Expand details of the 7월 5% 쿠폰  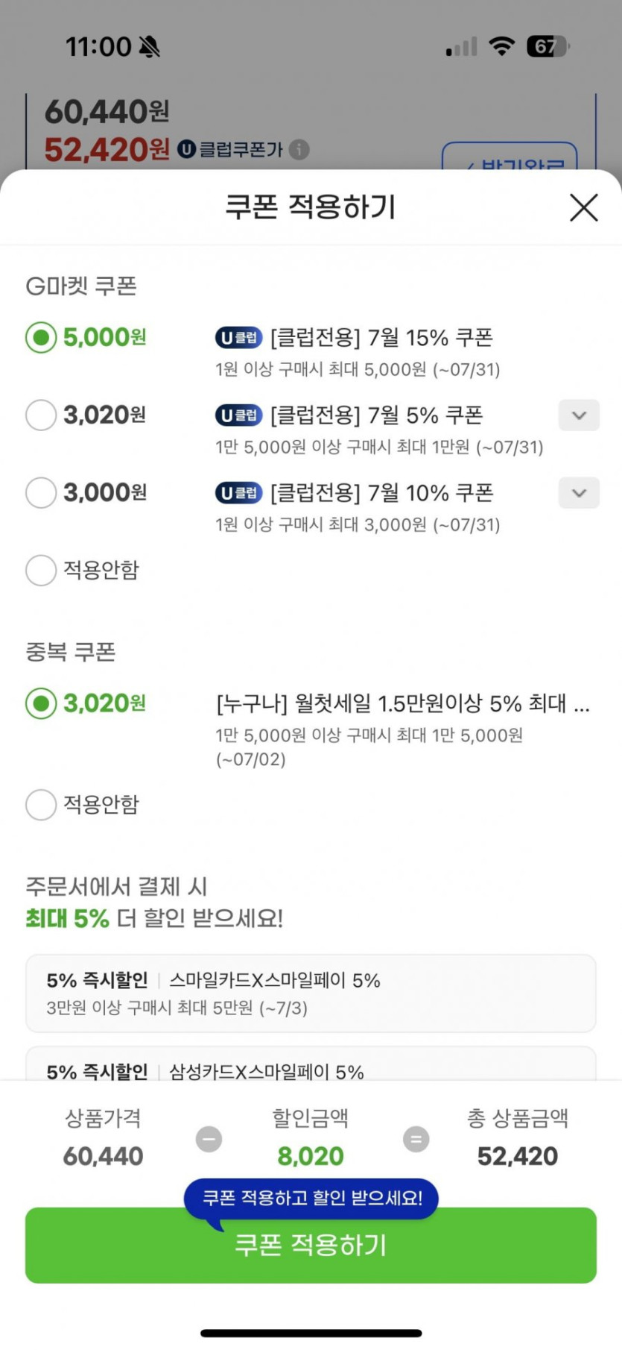tap(579, 415)
